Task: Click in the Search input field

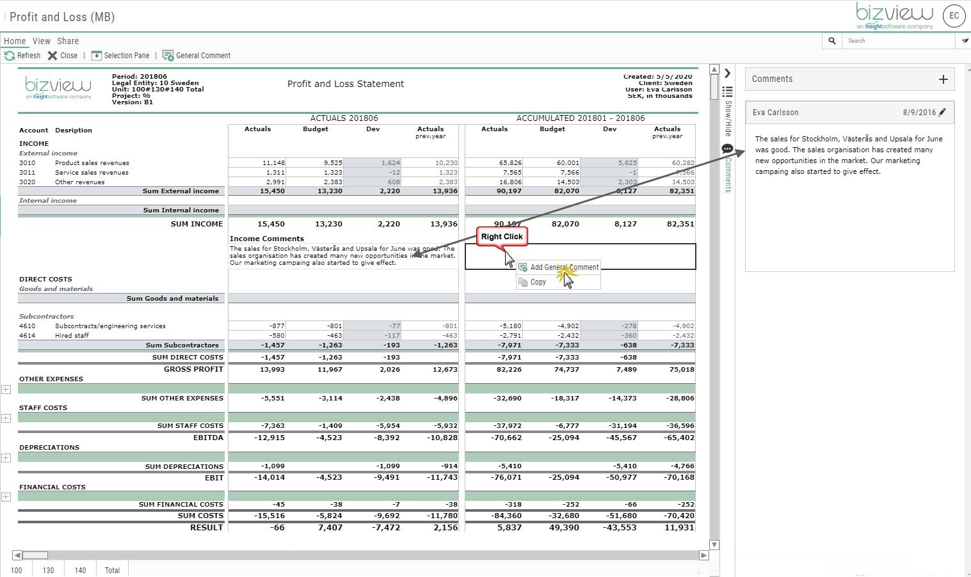Action: 899,41
